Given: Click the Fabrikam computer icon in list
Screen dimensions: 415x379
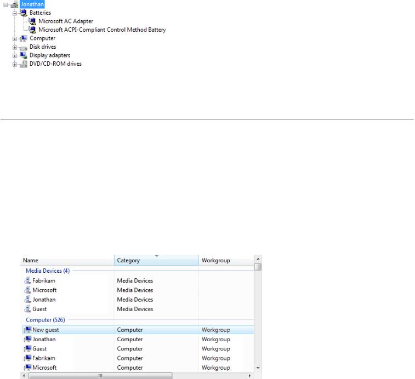Looking at the screenshot, I should [27, 358].
